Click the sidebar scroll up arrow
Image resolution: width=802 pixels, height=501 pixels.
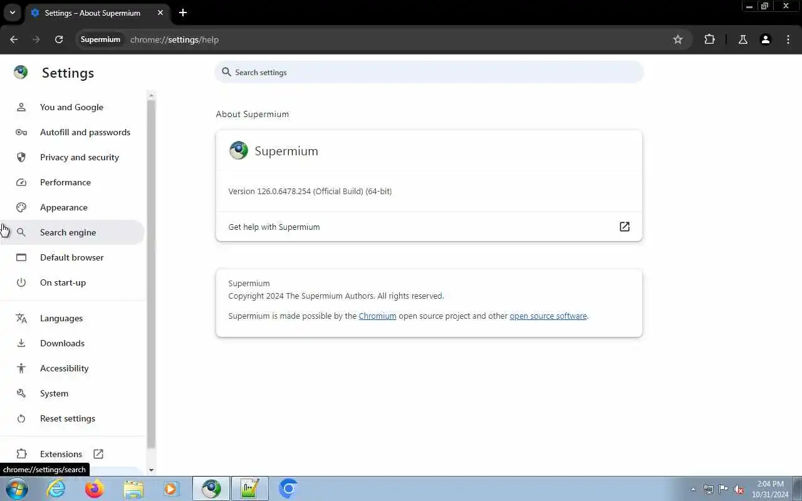(151, 95)
